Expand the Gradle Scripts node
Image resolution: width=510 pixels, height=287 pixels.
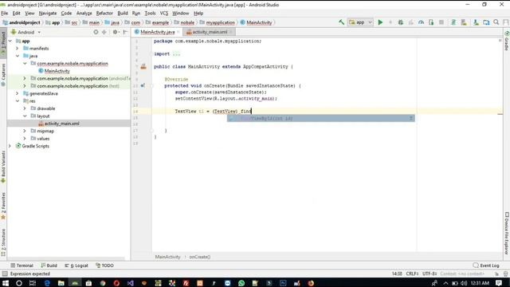(x=10, y=146)
